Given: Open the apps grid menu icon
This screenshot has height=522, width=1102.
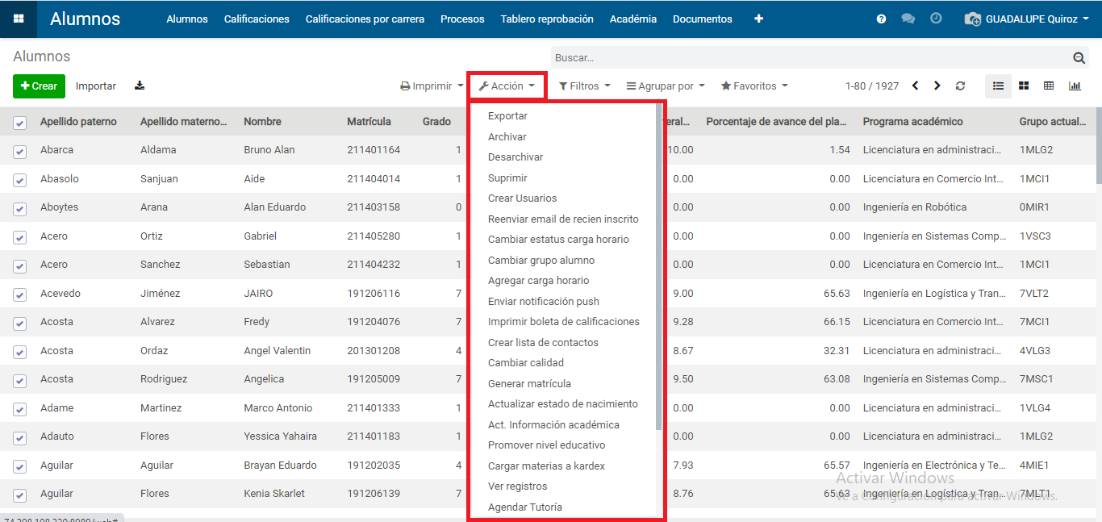Looking at the screenshot, I should click(18, 19).
